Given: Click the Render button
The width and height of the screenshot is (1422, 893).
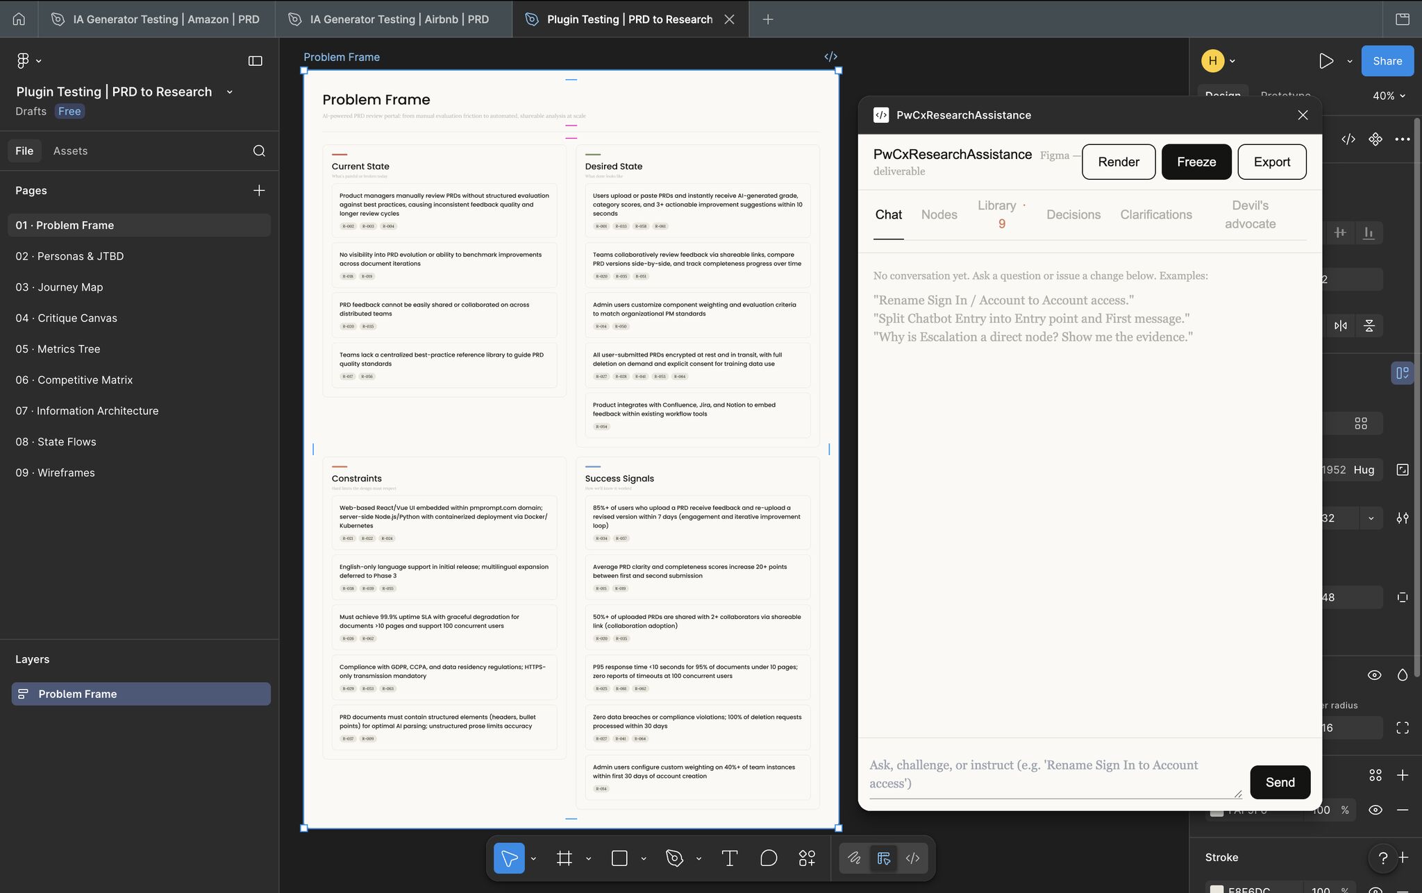Looking at the screenshot, I should coord(1118,162).
